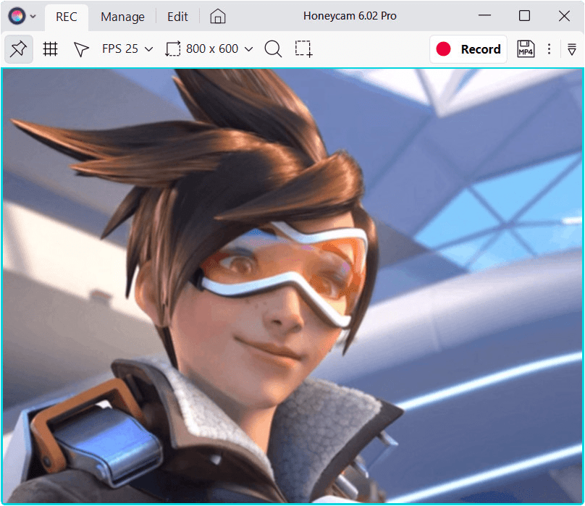Collapse the toolbar with the triangle icon
This screenshot has height=506, width=585.
(x=571, y=49)
